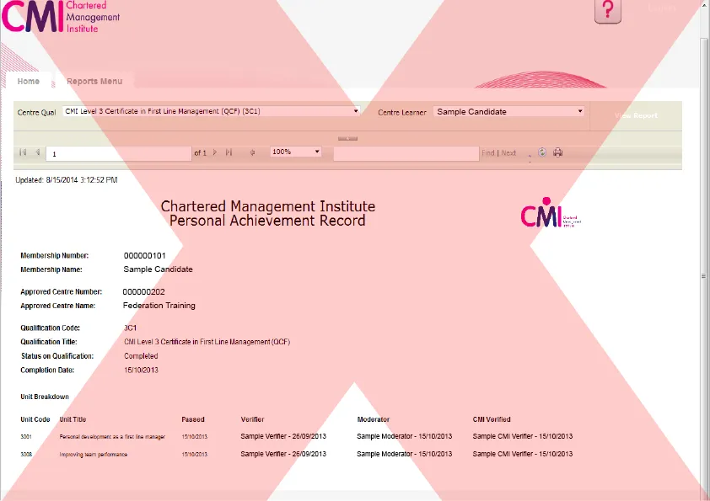Click the CMI logo in the header
This screenshot has height=501, width=710.
click(x=61, y=17)
